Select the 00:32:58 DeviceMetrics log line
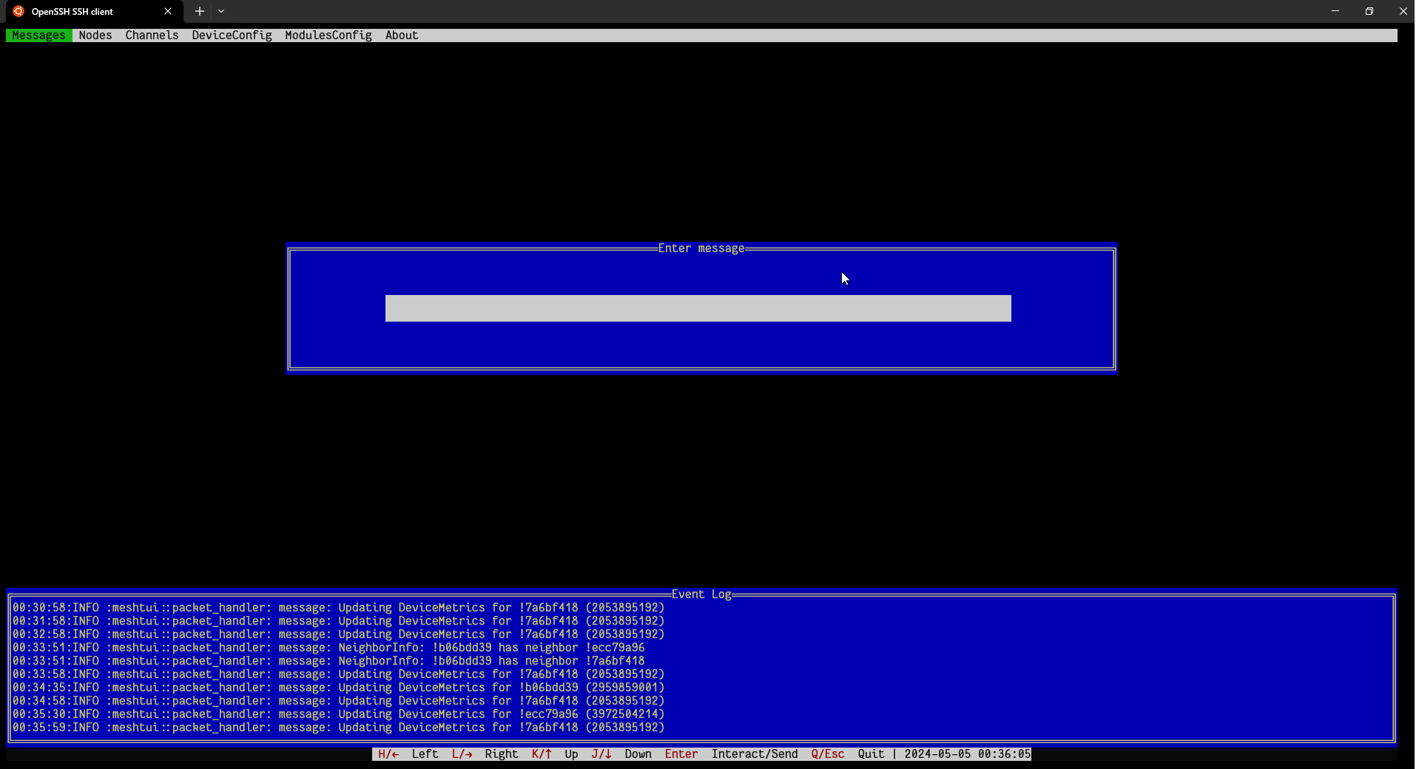Viewport: 1419px width, 769px height. click(x=338, y=634)
